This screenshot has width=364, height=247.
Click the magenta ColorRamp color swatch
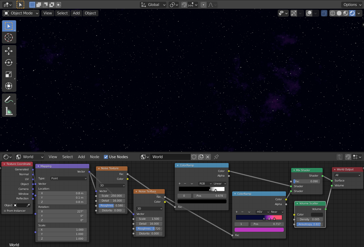coord(259,230)
